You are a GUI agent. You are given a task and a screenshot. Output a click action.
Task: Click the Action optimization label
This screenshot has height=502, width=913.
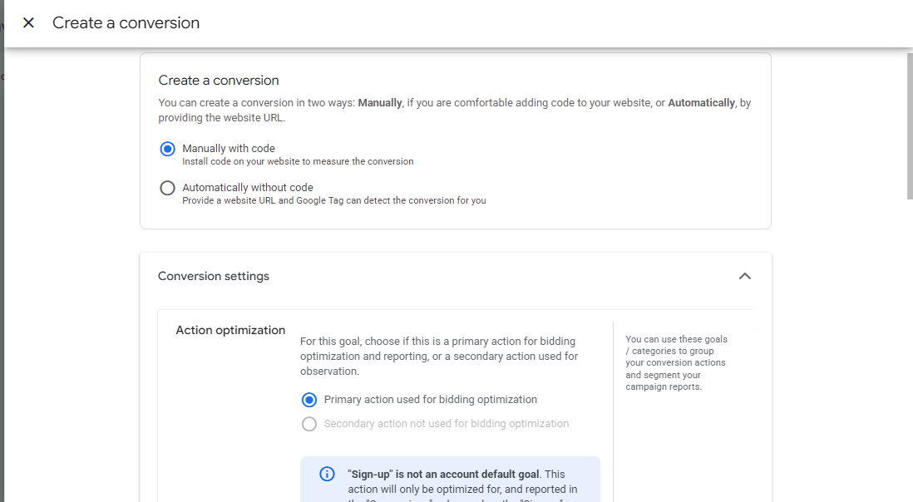pos(230,330)
